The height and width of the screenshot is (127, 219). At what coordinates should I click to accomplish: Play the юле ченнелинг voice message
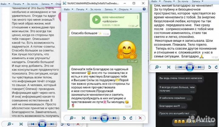tap(96, 20)
